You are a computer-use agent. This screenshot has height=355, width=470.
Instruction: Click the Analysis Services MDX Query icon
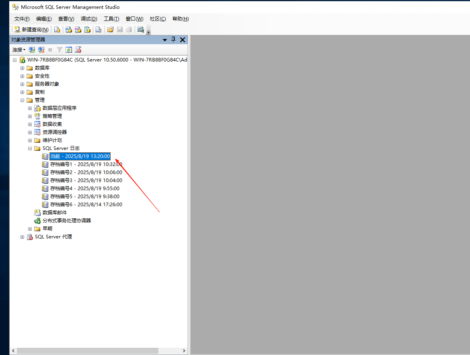pyautogui.click(x=69, y=29)
